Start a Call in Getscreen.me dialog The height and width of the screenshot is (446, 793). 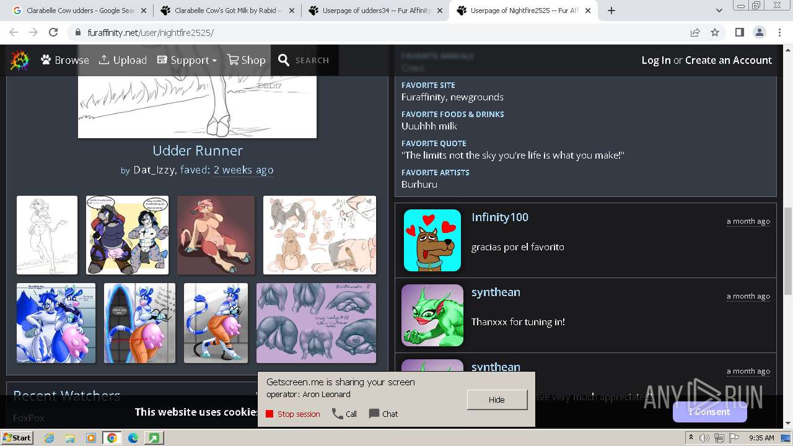click(344, 414)
